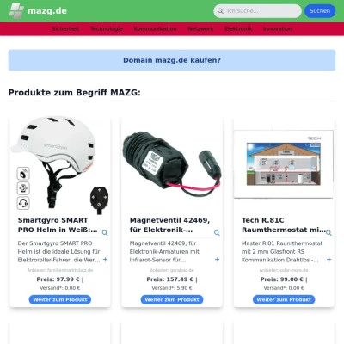Click the magnifier icon beside Magnetventil 42469 title
The width and height of the screenshot is (344, 344).
pyautogui.click(x=217, y=233)
